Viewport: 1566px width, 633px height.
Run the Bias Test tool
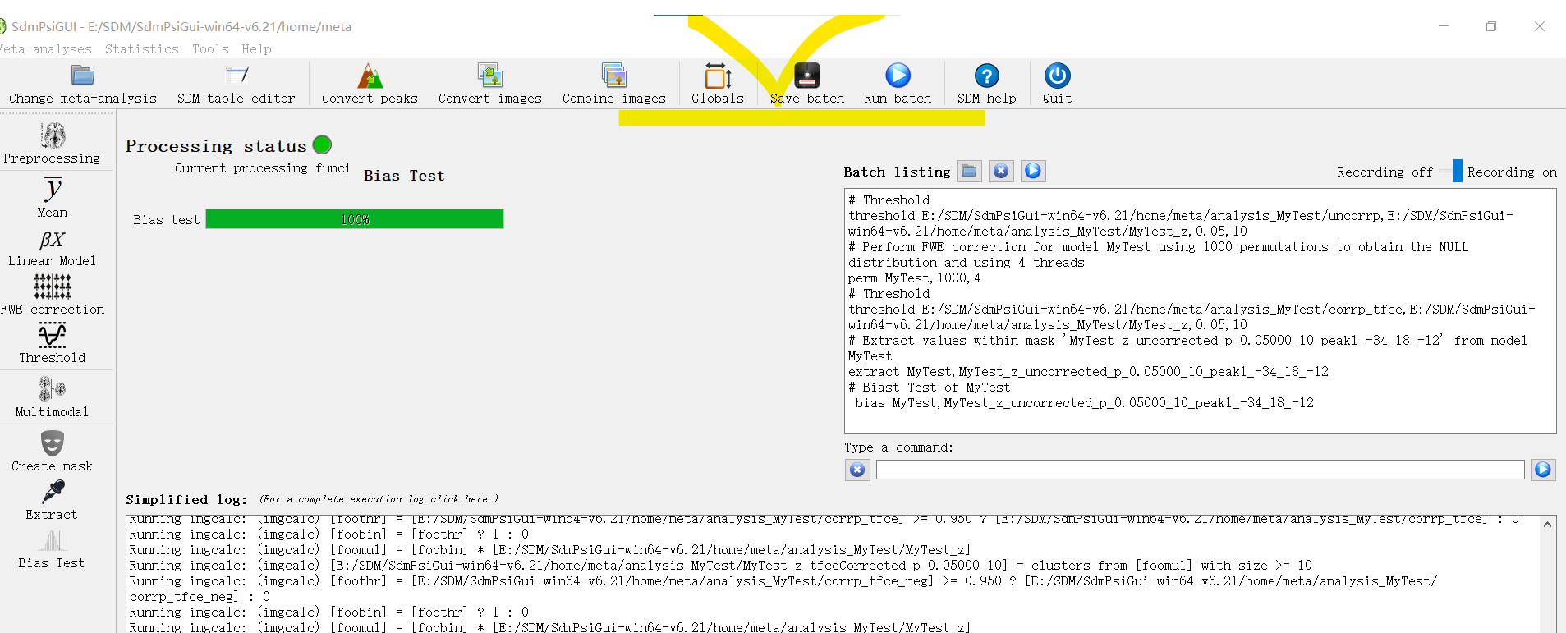(53, 548)
